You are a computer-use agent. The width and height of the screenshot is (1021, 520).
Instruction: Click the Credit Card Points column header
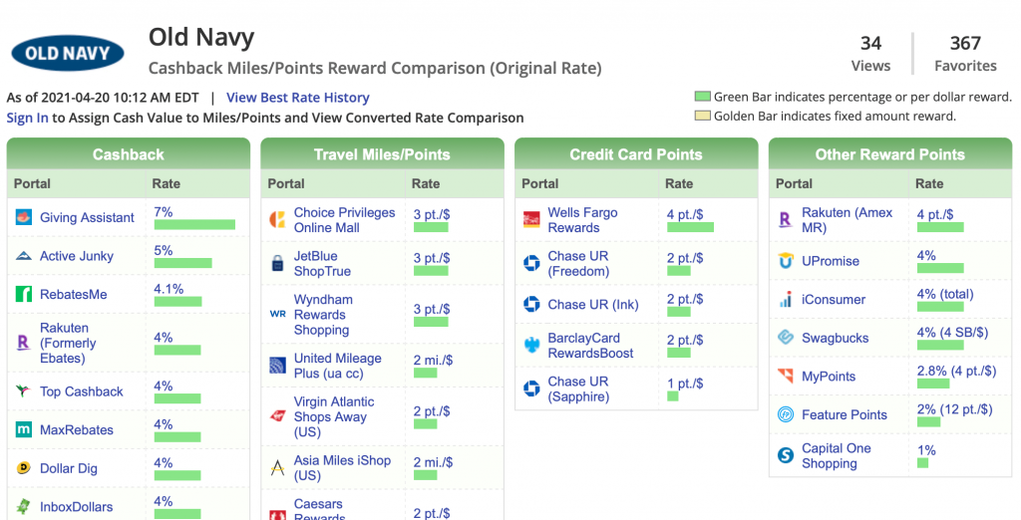click(636, 154)
